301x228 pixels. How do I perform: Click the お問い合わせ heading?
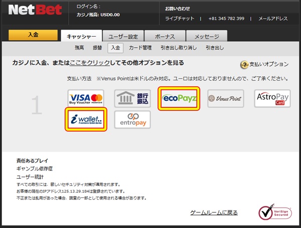click(x=178, y=9)
